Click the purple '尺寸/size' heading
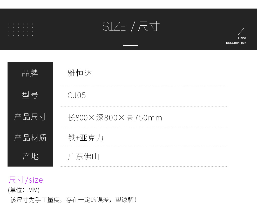Viewport: 257px width, 223px height. [x=26, y=180]
